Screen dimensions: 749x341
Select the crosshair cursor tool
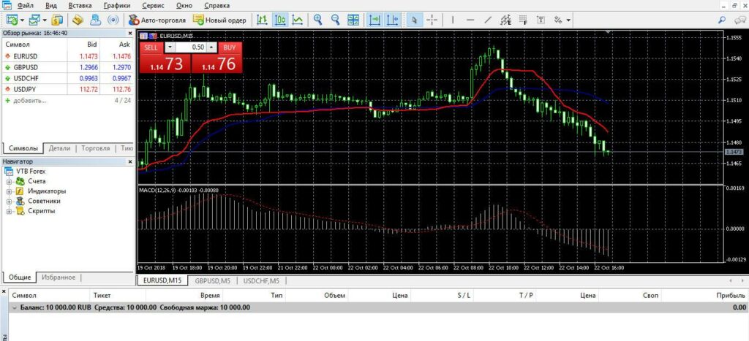432,20
